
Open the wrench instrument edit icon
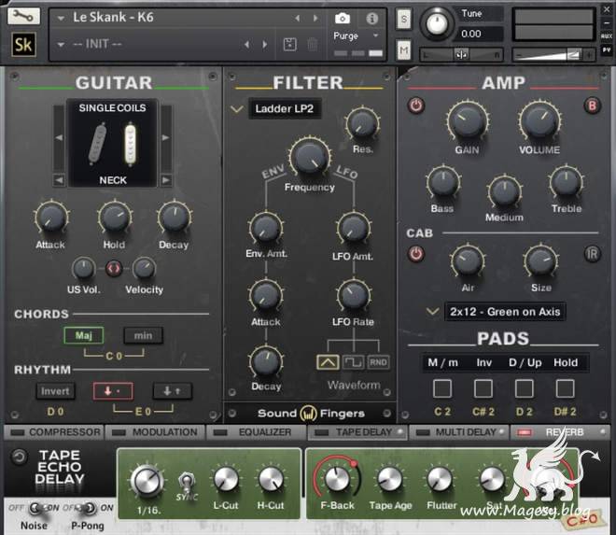coord(23,16)
